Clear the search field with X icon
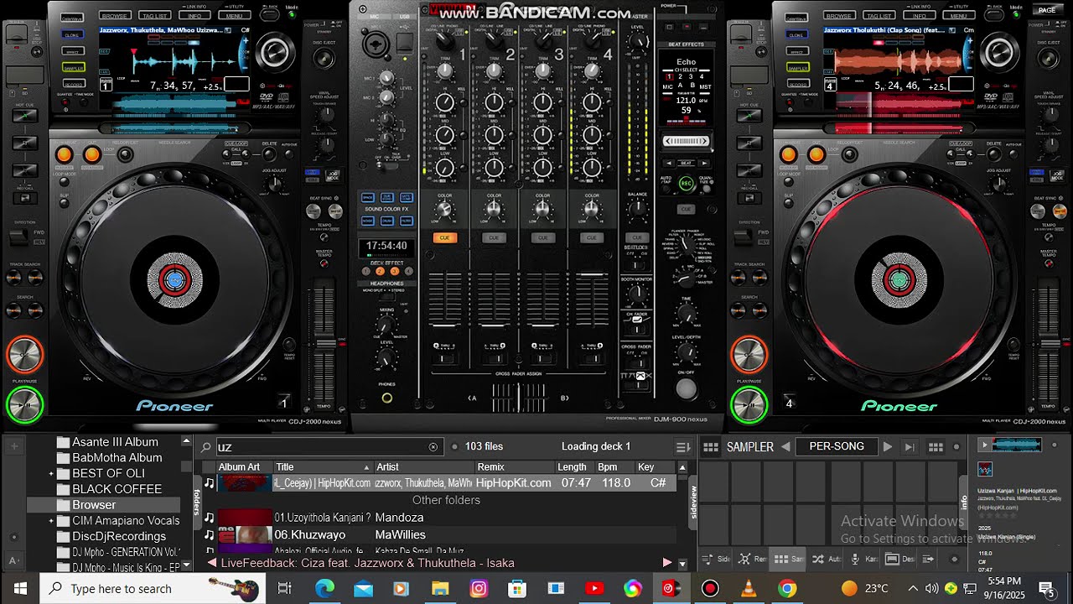Screen dimensions: 1073x604 click(433, 447)
